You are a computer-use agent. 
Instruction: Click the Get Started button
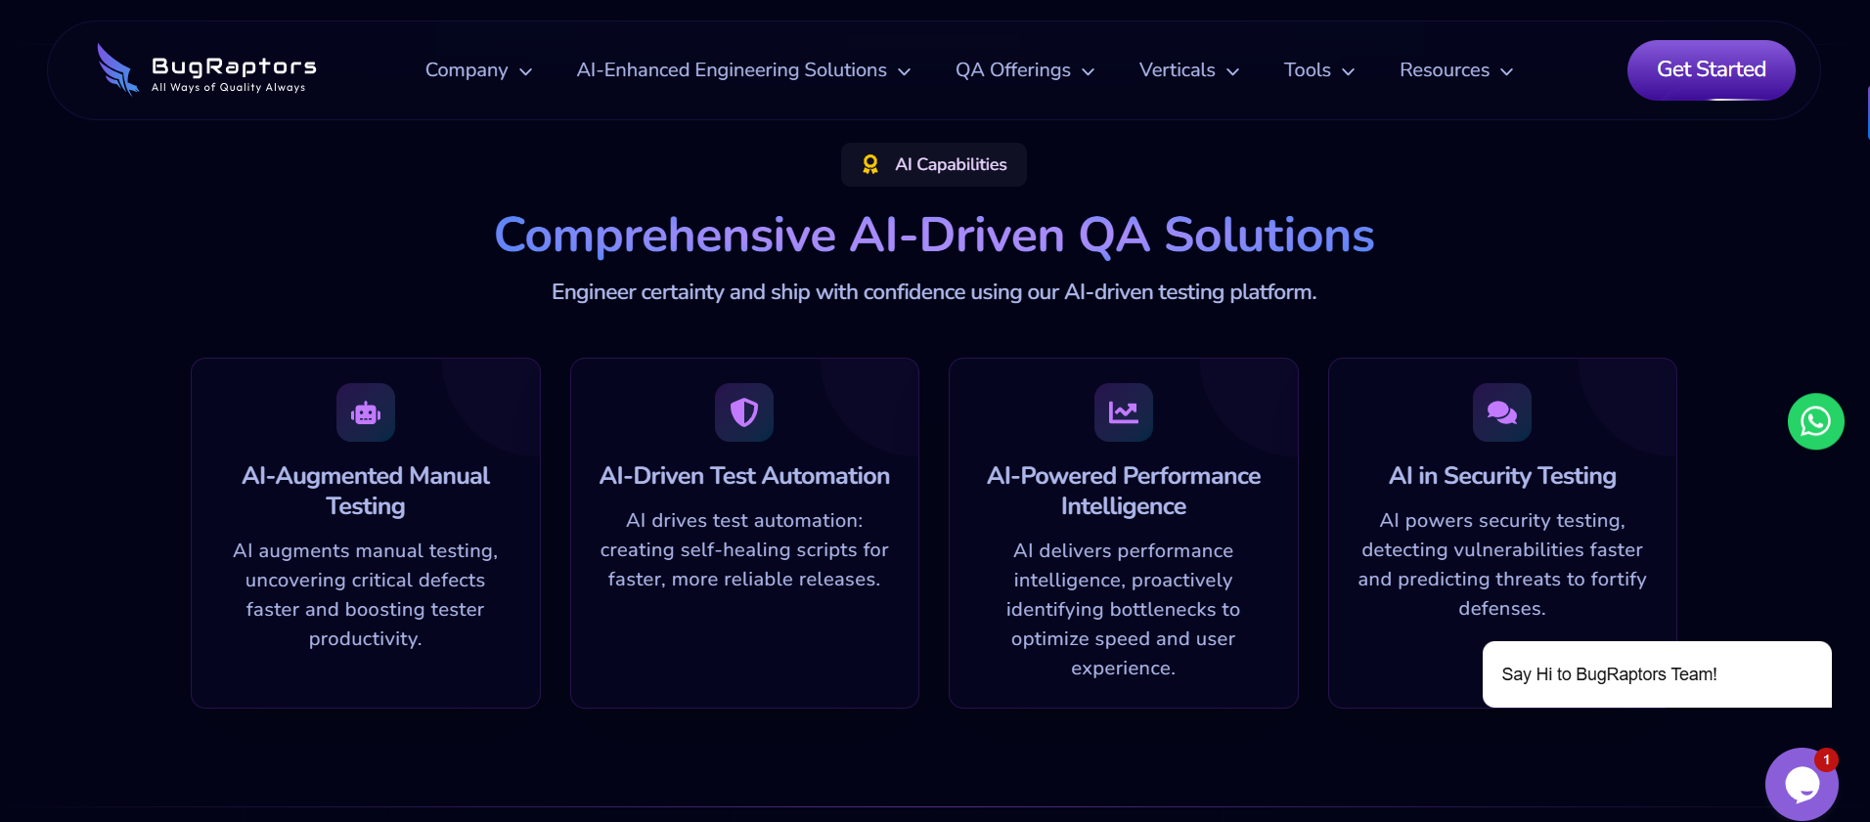pyautogui.click(x=1712, y=69)
